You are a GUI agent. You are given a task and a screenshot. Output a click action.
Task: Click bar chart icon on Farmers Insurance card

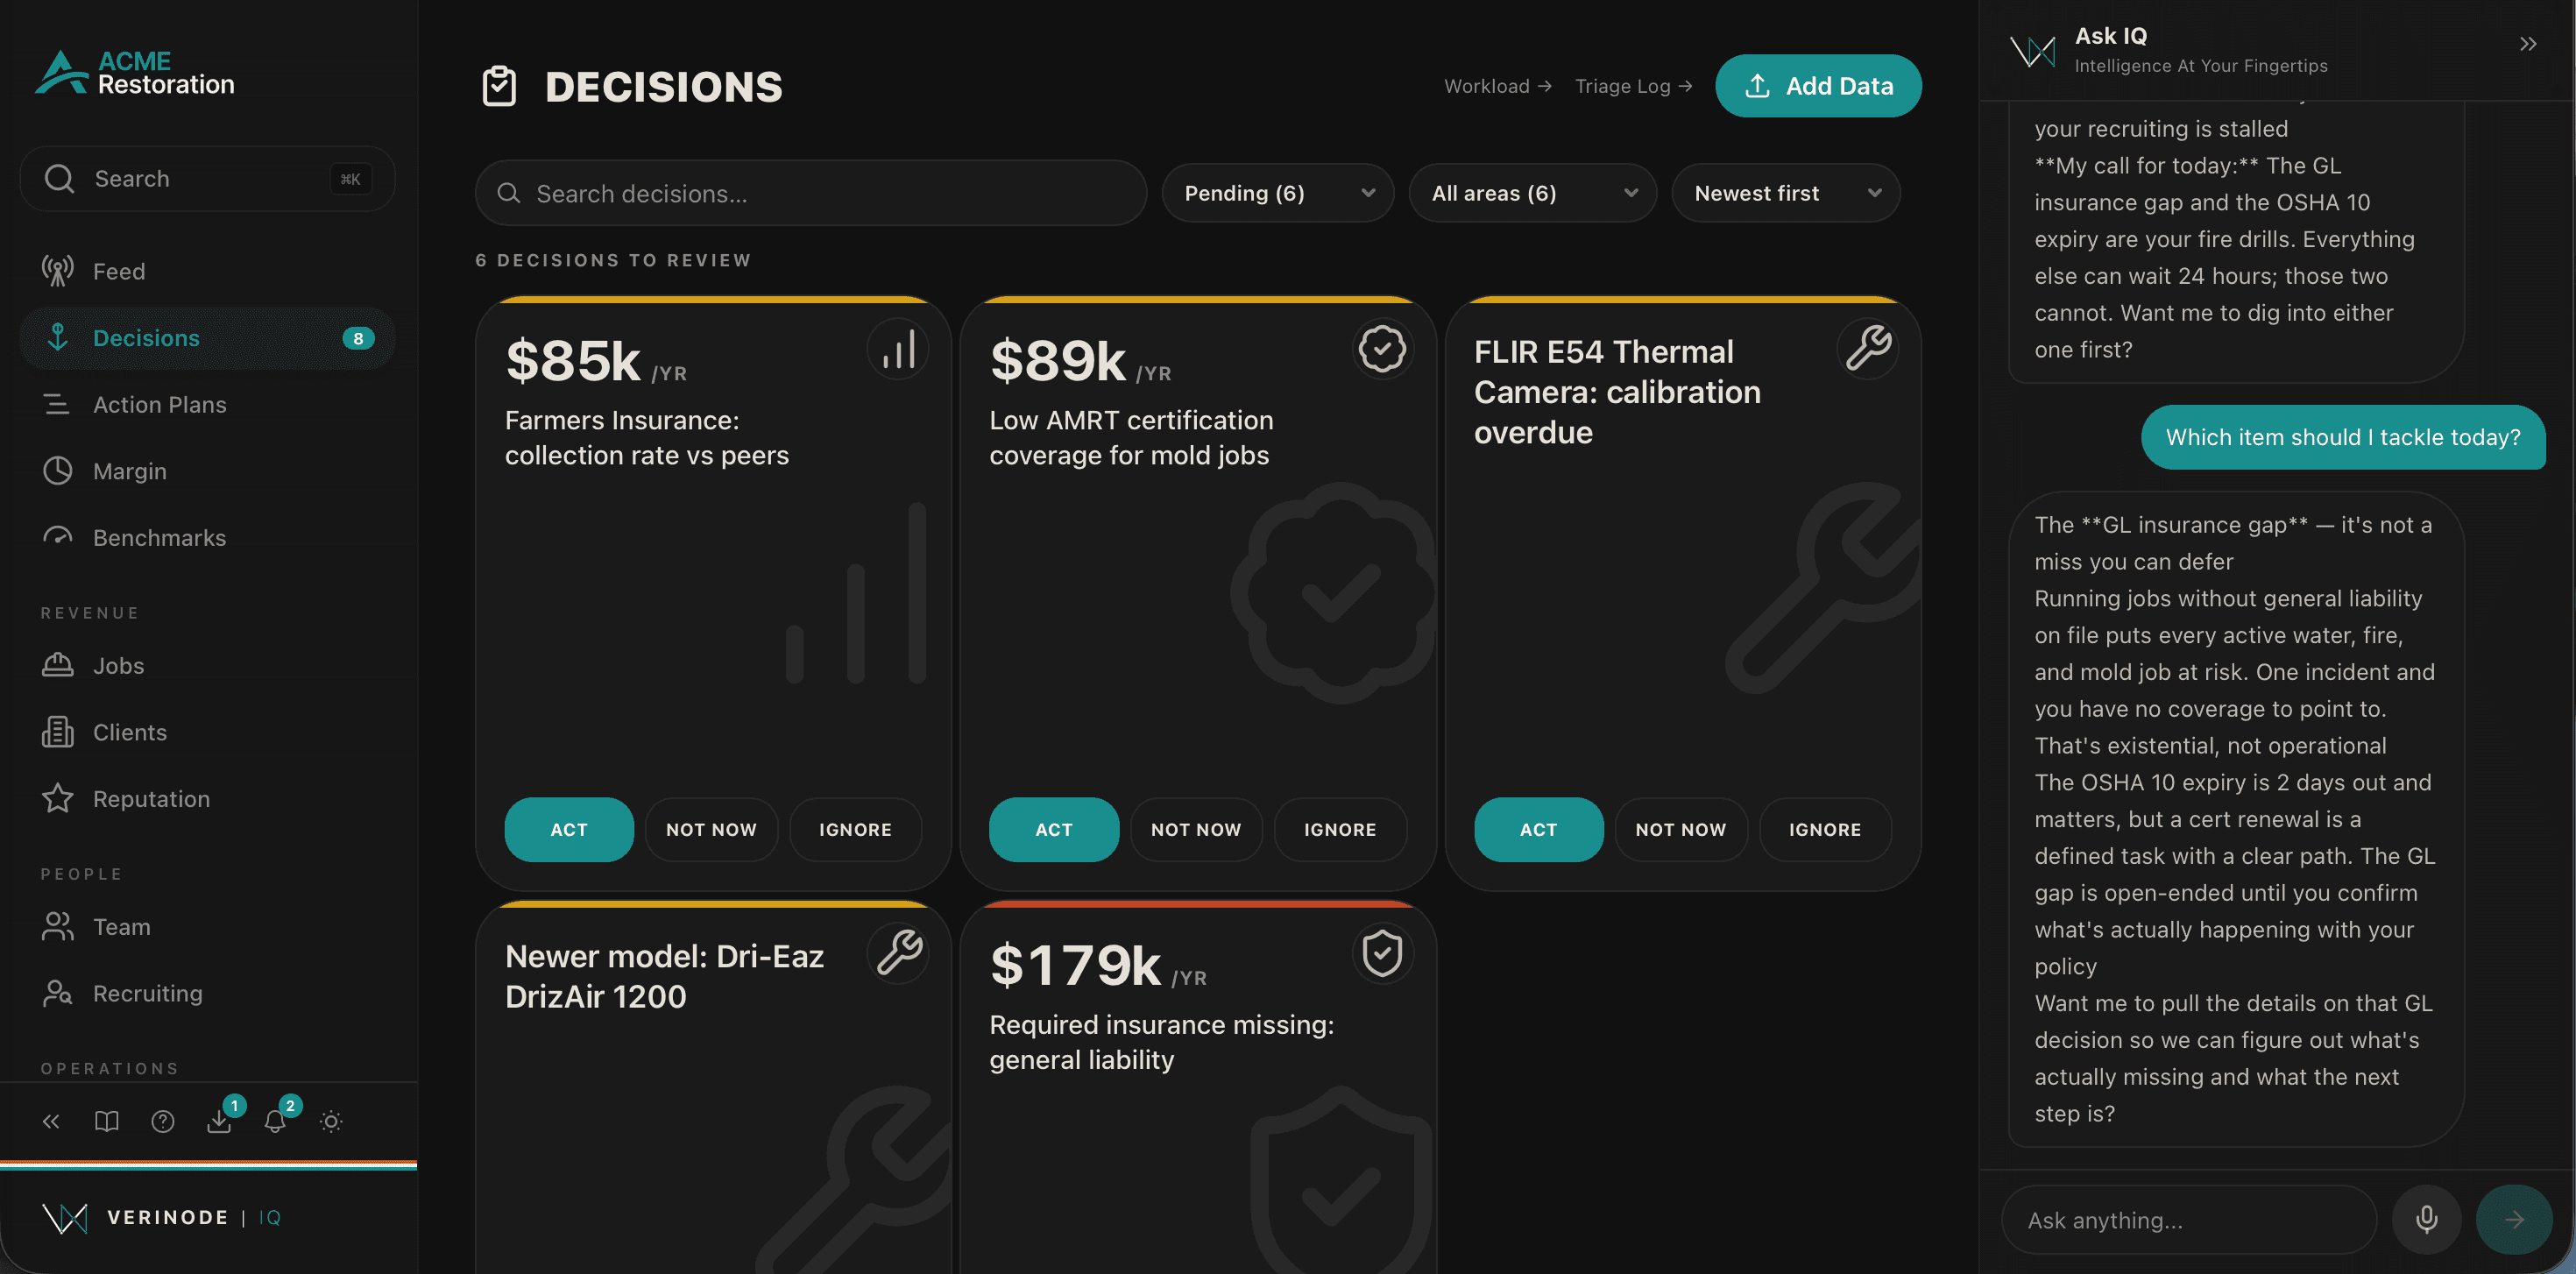point(898,349)
